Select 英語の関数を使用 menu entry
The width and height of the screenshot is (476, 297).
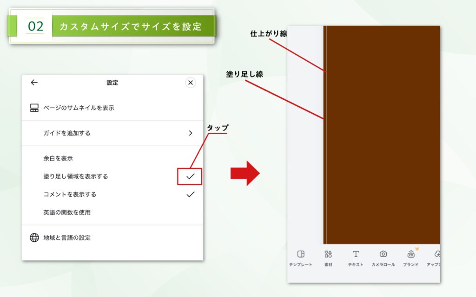60,212
